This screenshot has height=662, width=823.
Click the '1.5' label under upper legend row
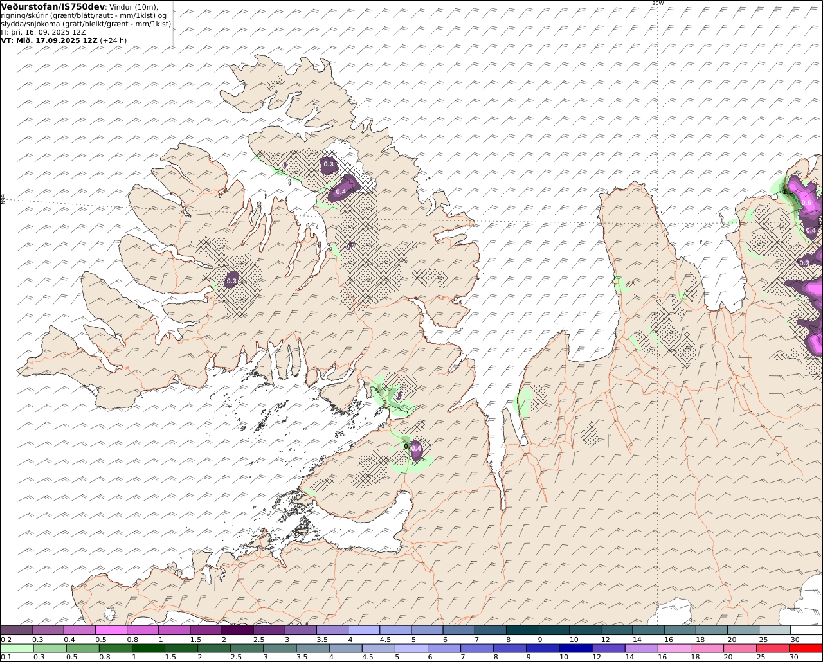195,640
